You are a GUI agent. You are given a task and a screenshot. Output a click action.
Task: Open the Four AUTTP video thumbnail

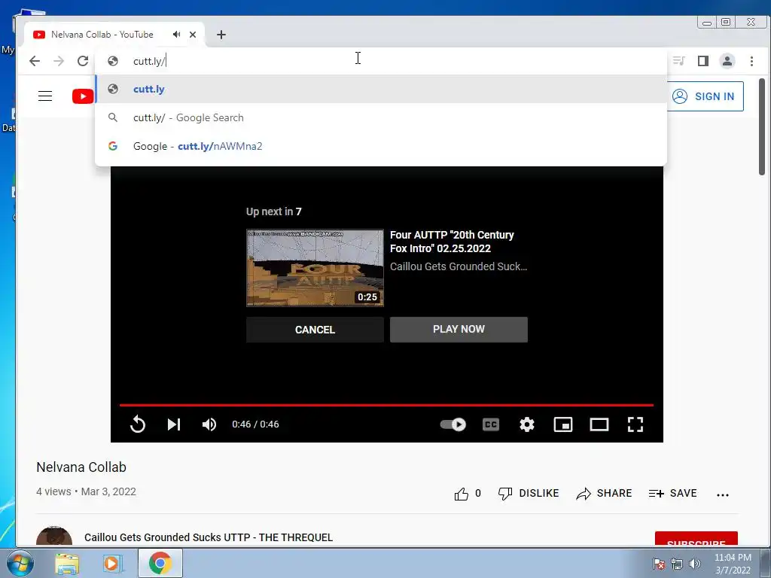[315, 268]
